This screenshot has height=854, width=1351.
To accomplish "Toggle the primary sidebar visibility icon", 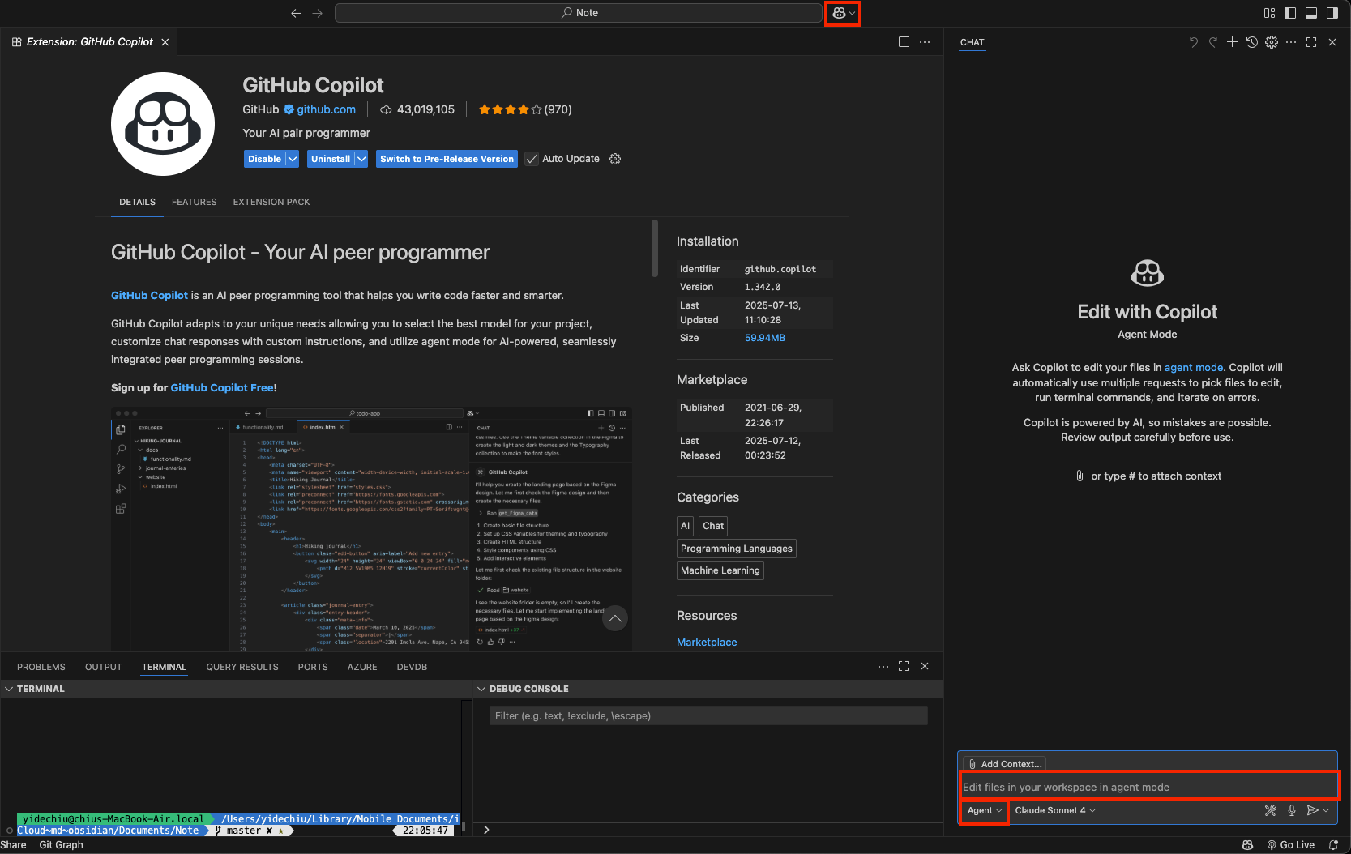I will point(1290,13).
